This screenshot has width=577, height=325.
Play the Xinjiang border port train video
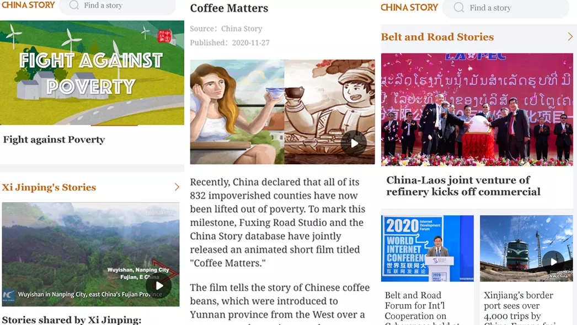pyautogui.click(x=553, y=262)
